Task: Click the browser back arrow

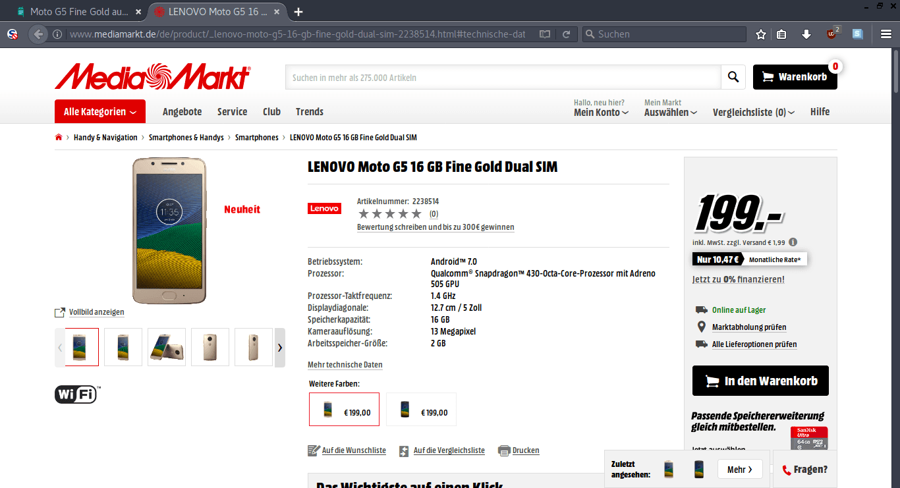Action: click(39, 34)
